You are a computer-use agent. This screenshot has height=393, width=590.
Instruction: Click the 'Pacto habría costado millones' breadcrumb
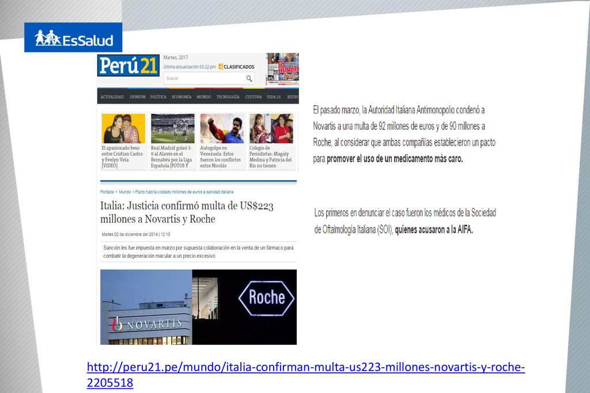[x=184, y=192]
